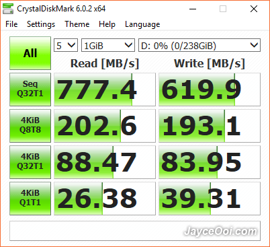Expand the drive selector showing D: 0%
This screenshot has height=247, width=270.
pos(199,45)
